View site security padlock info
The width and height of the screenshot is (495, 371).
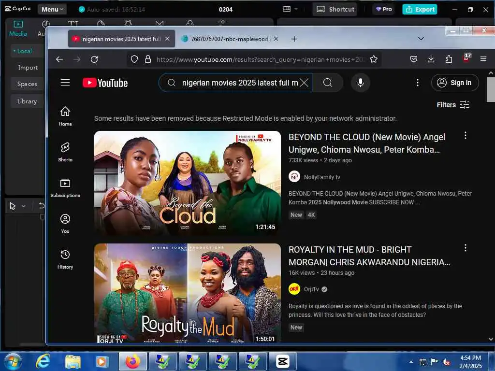coord(148,59)
